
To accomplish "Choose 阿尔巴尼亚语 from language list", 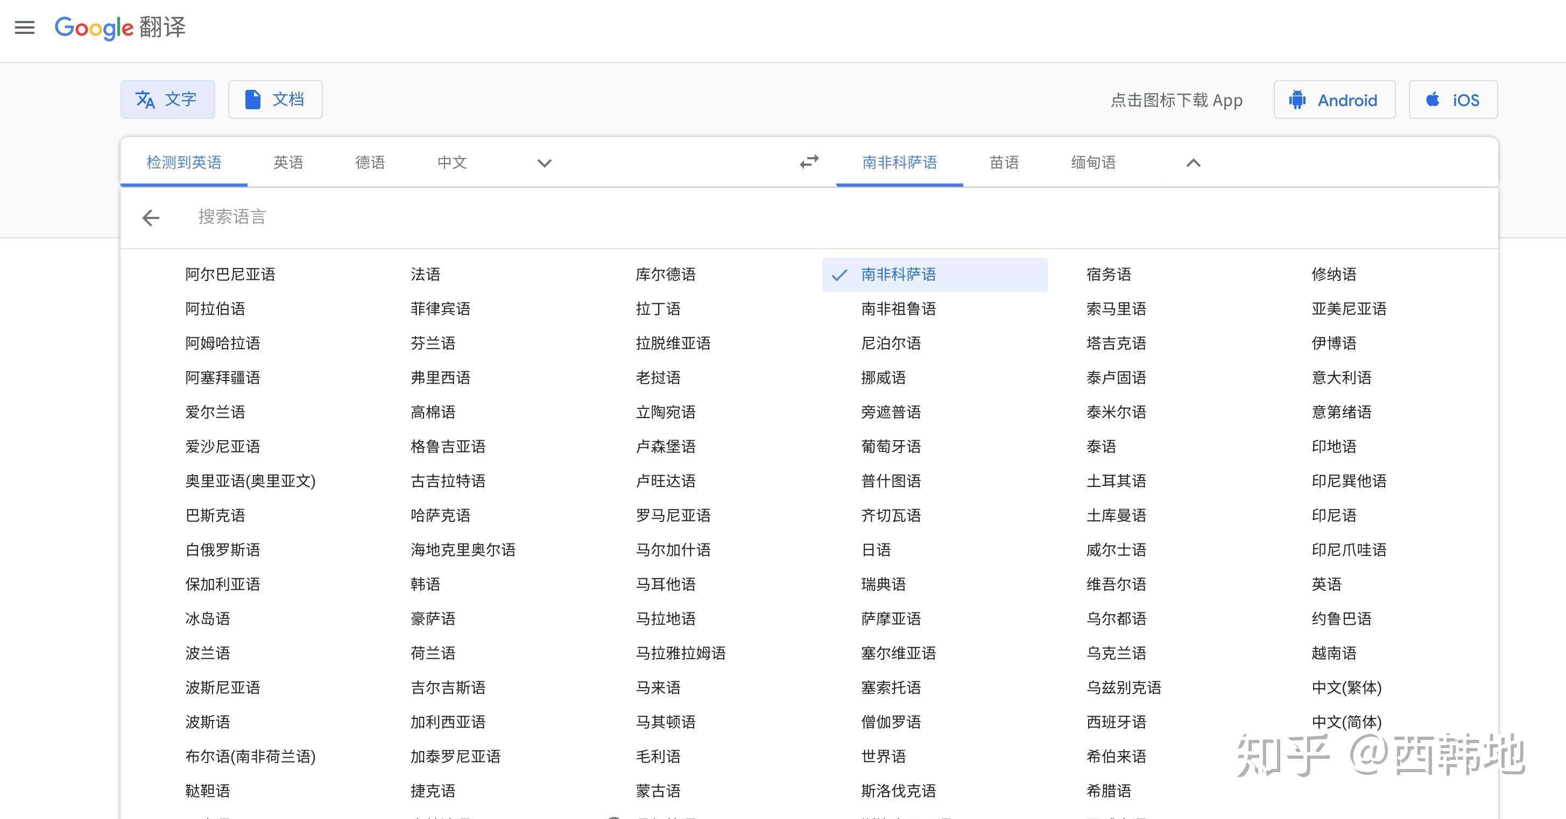I will (x=230, y=275).
